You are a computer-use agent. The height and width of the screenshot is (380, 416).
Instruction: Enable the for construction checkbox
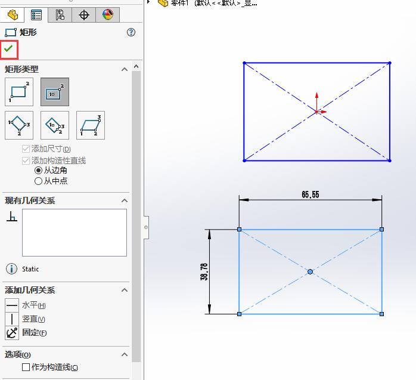[x=26, y=367]
